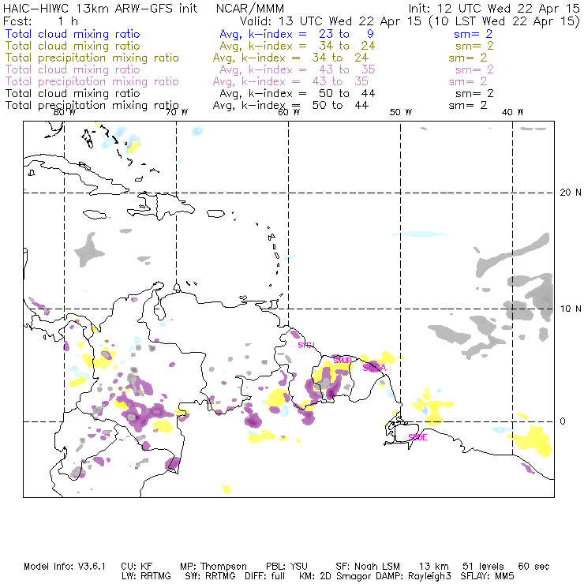Click the "40 W" longitude label
The image size is (584, 584).
pyautogui.click(x=512, y=112)
